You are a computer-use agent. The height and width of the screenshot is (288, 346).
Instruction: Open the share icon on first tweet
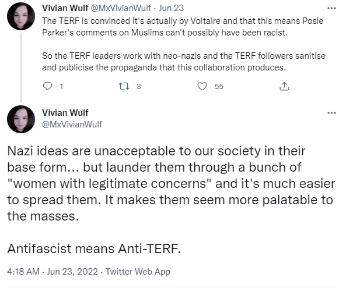point(284,86)
